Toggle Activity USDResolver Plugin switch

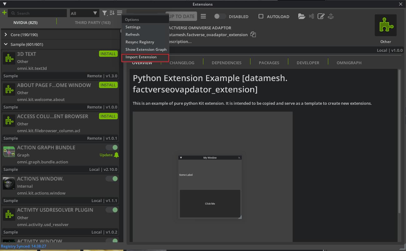[112, 210]
